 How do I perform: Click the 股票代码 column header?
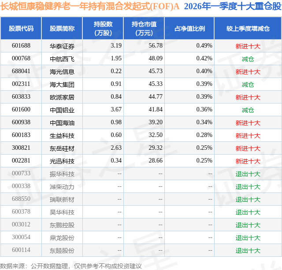coord(21,28)
